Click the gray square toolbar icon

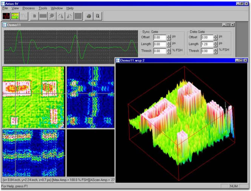[x=78, y=16]
